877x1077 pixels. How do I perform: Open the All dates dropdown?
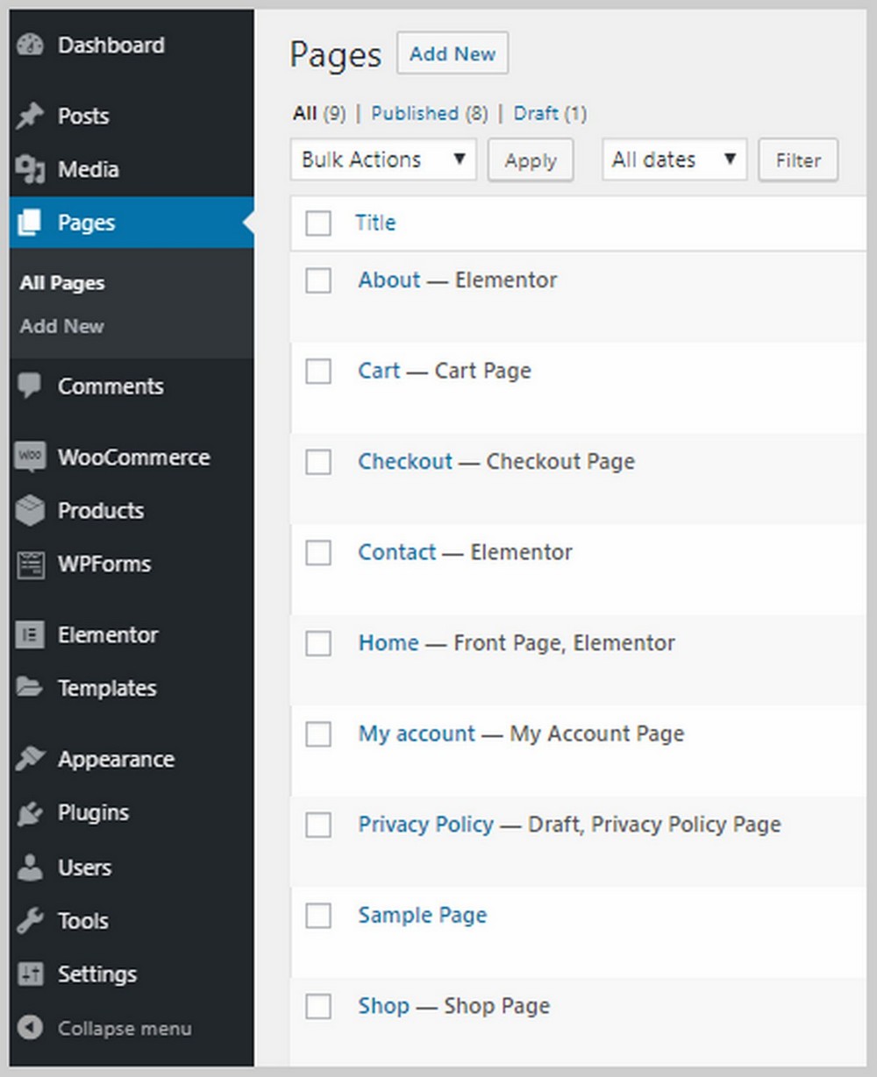(x=674, y=159)
